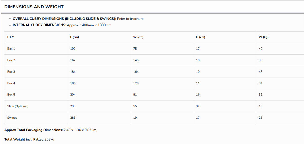Select the Box 3 row label
This screenshot has width=304, height=144.
click(11, 72)
